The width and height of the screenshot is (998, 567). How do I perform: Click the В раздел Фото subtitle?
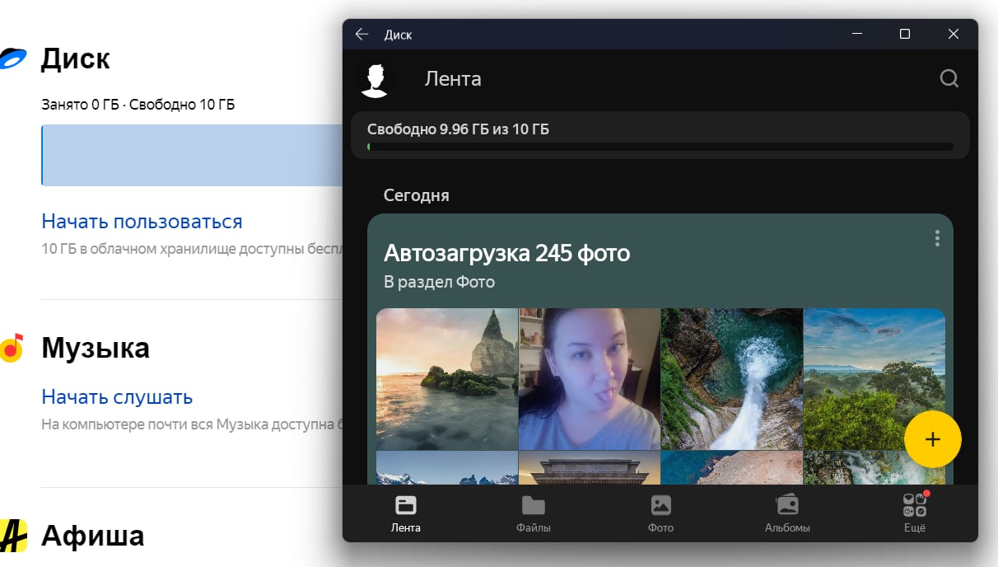(x=439, y=282)
